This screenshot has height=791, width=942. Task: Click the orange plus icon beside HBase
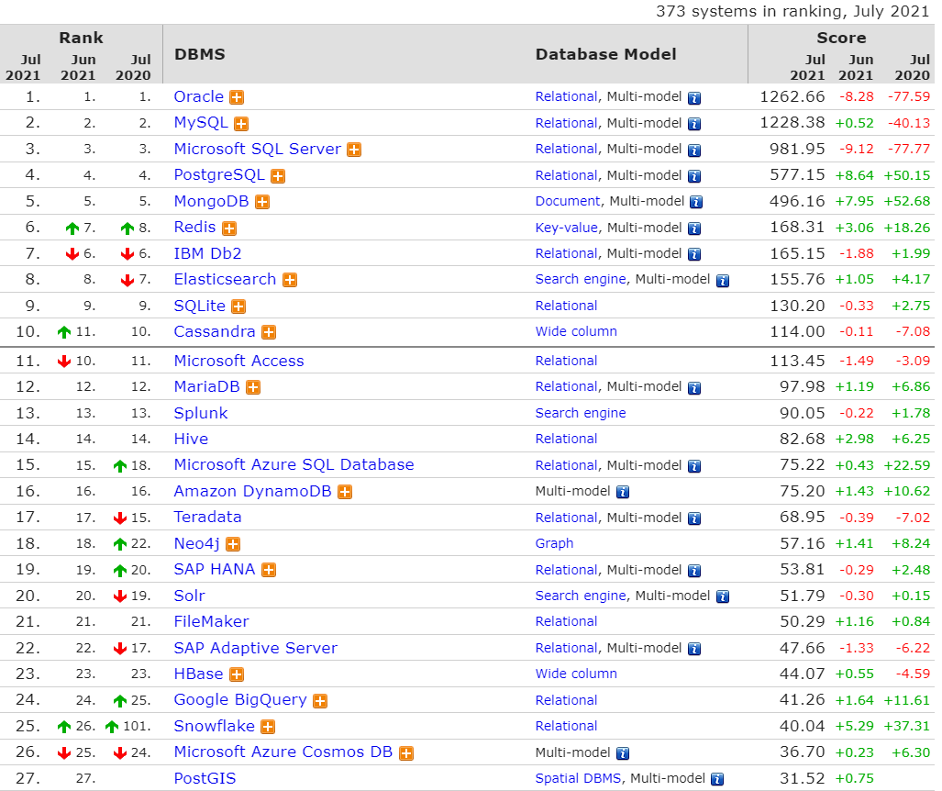(x=237, y=674)
